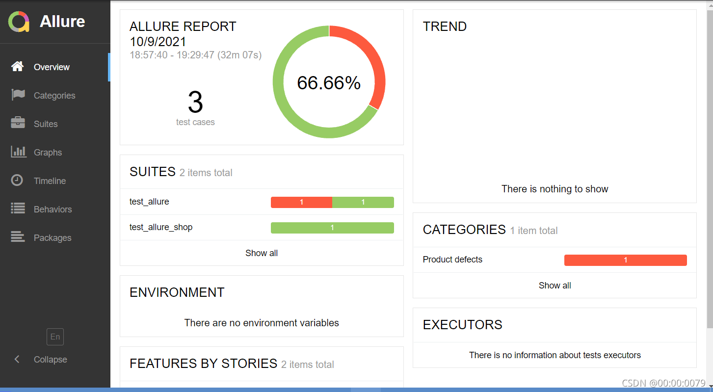
Task: Click 'There are no environment variables' text
Action: point(262,323)
